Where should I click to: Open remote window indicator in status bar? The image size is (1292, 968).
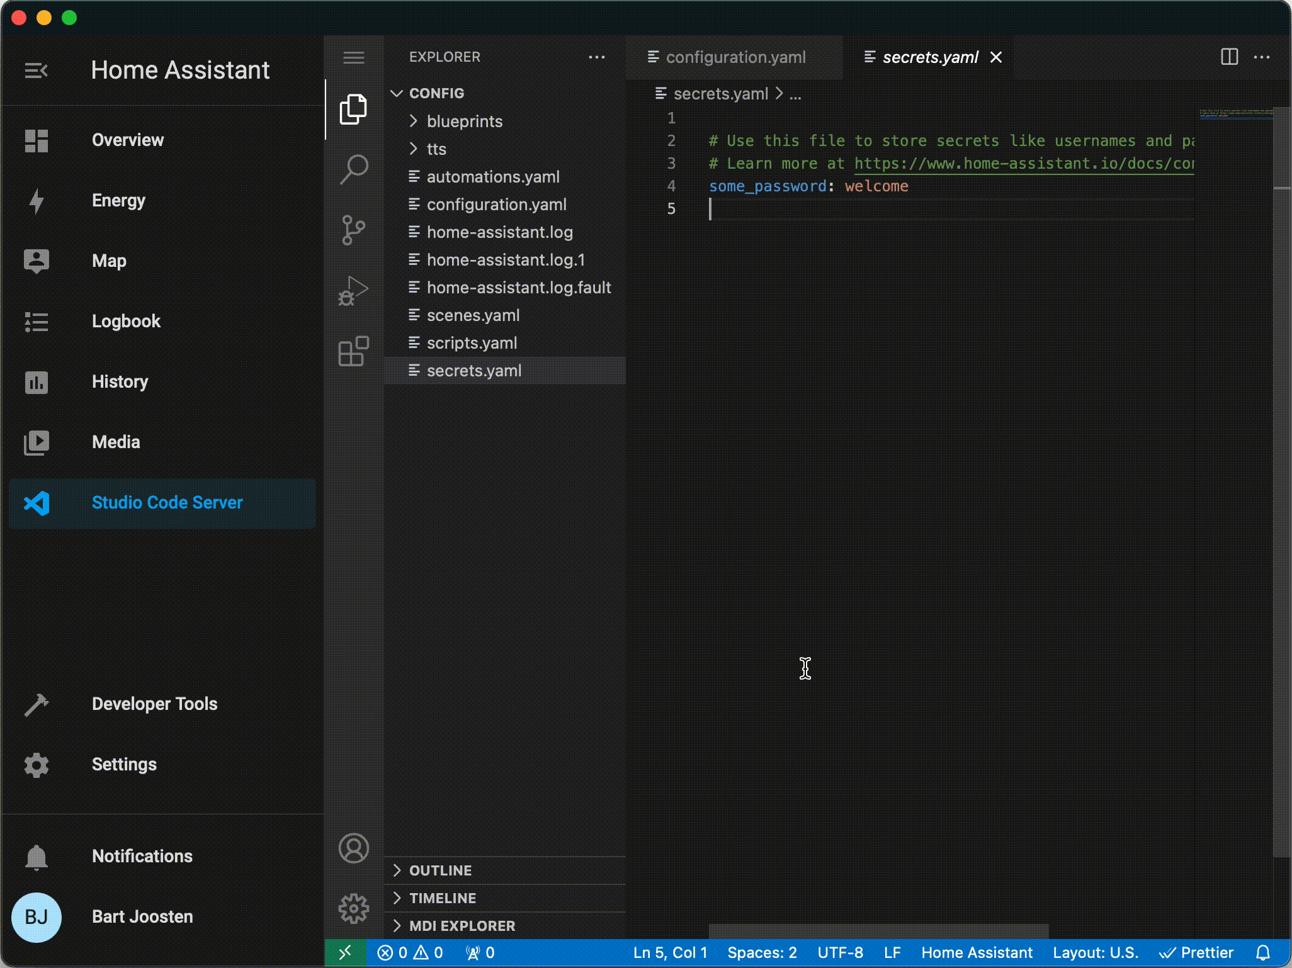tap(345, 953)
